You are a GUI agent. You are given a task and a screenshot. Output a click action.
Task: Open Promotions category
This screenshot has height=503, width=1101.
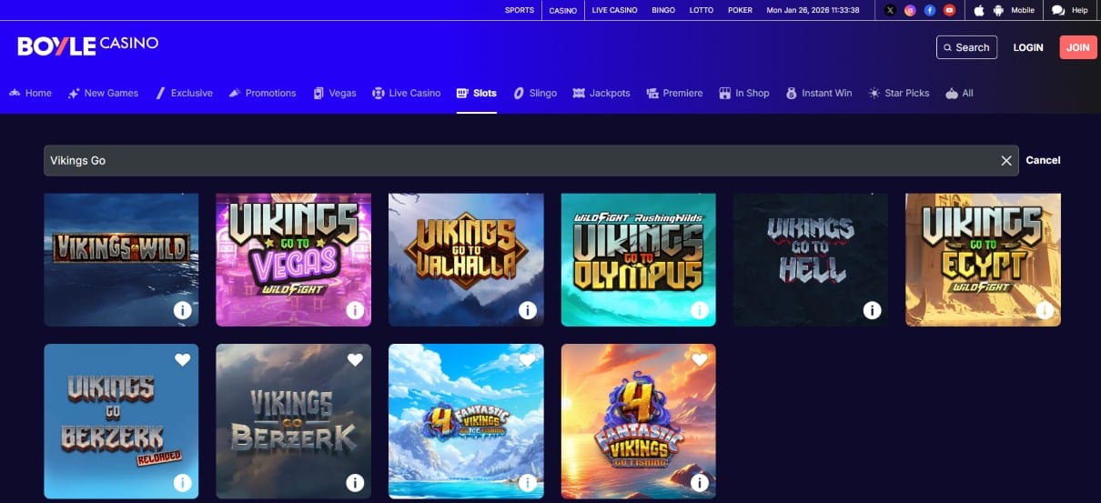click(262, 93)
